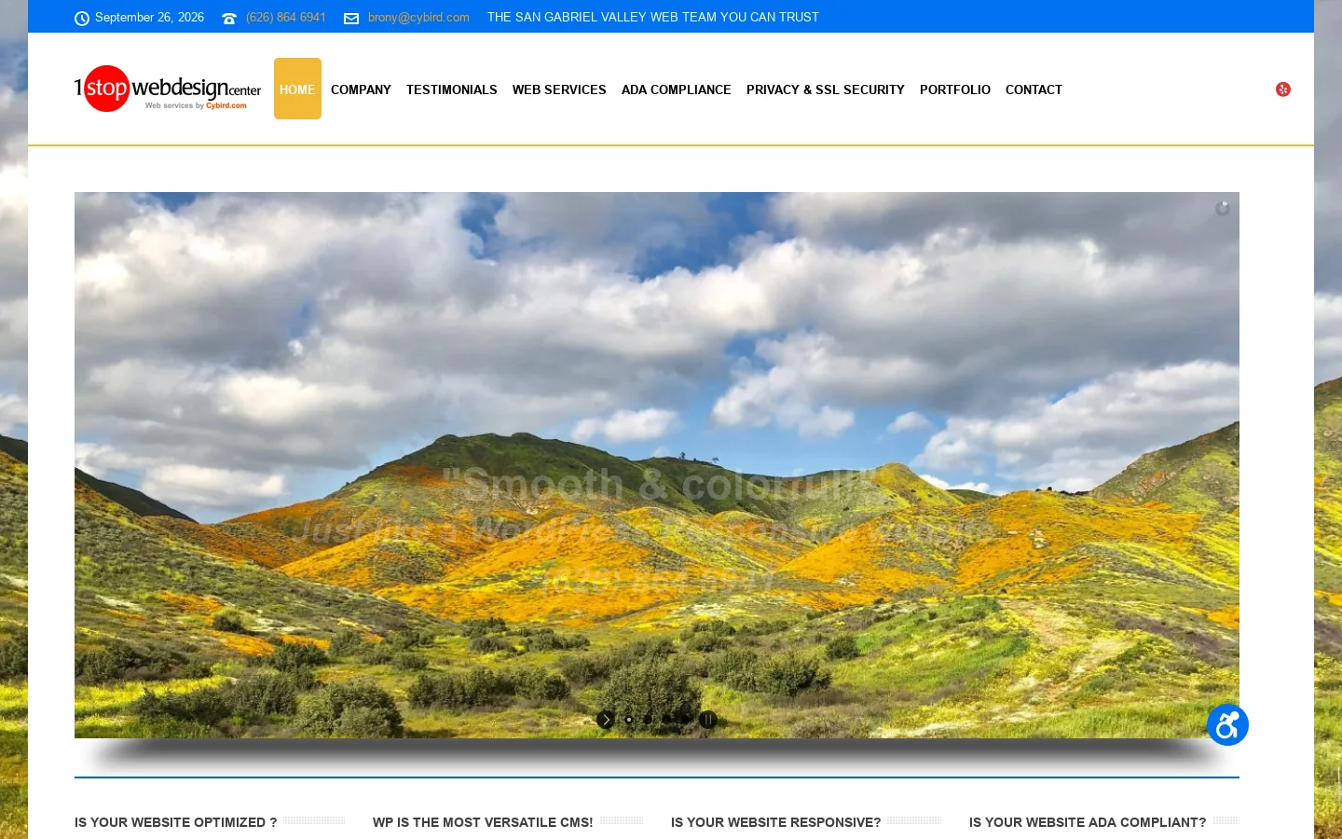Select the third slideshow pagination dot
The height and width of the screenshot is (839, 1342).
tap(666, 720)
